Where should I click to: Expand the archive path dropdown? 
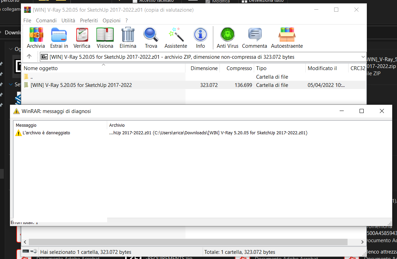363,57
